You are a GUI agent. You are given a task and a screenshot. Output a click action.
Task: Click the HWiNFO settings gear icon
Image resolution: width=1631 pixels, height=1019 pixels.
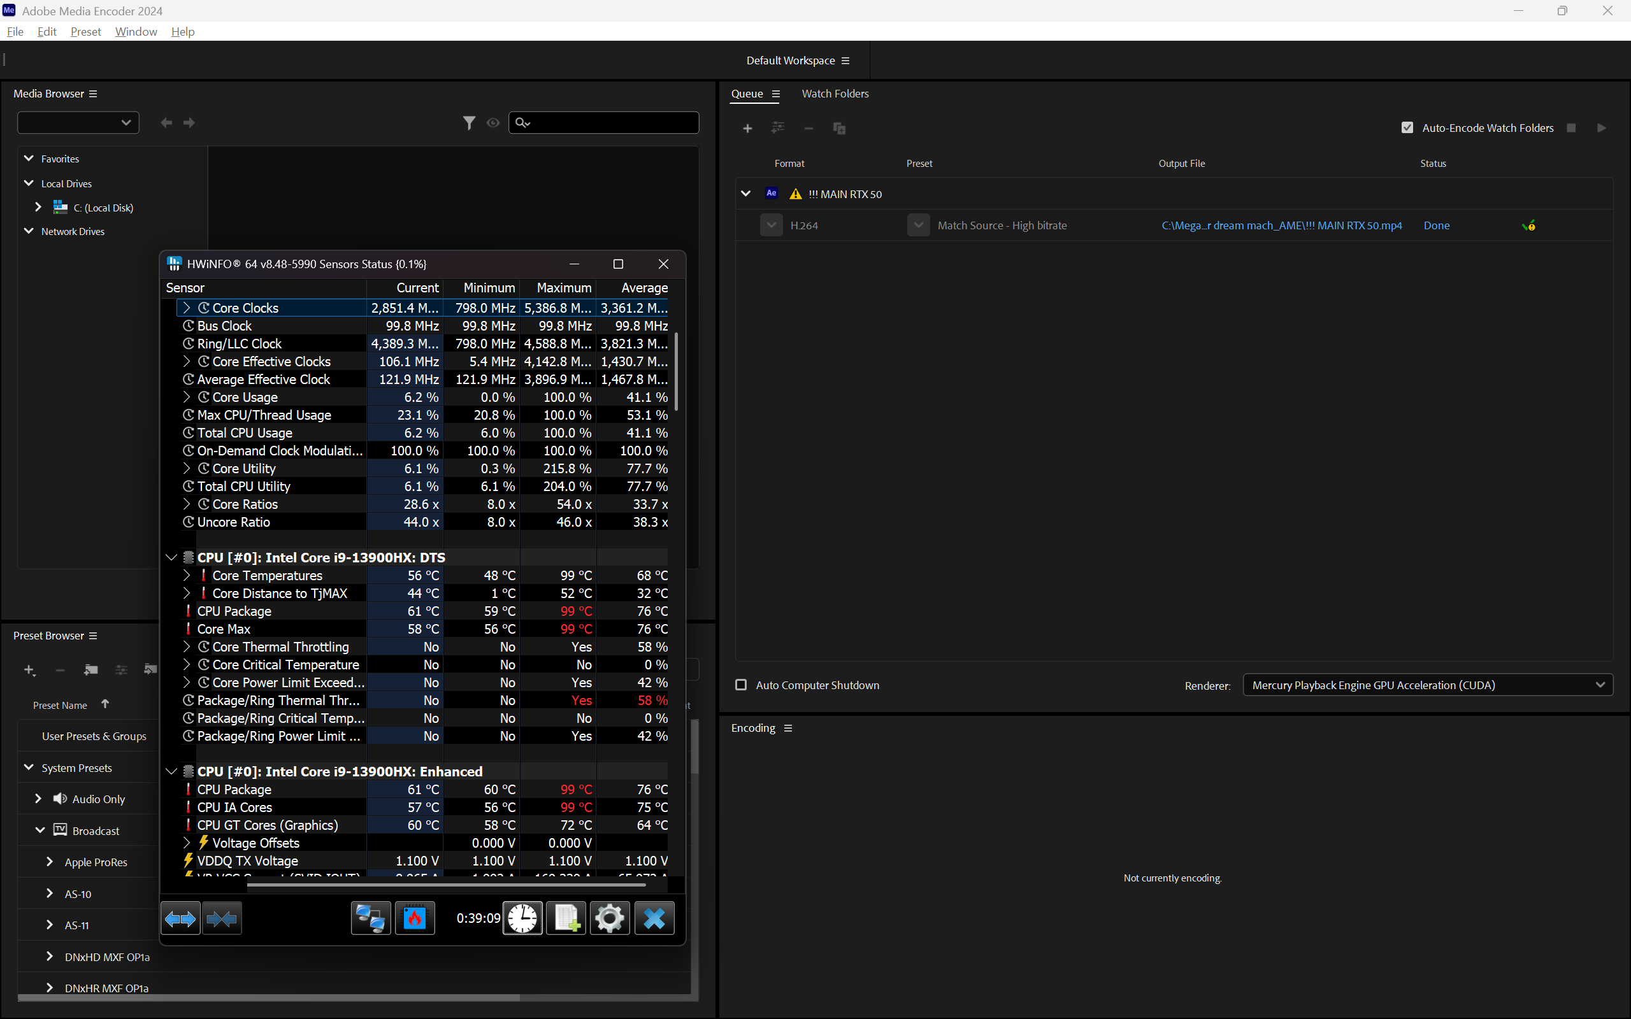coord(609,918)
